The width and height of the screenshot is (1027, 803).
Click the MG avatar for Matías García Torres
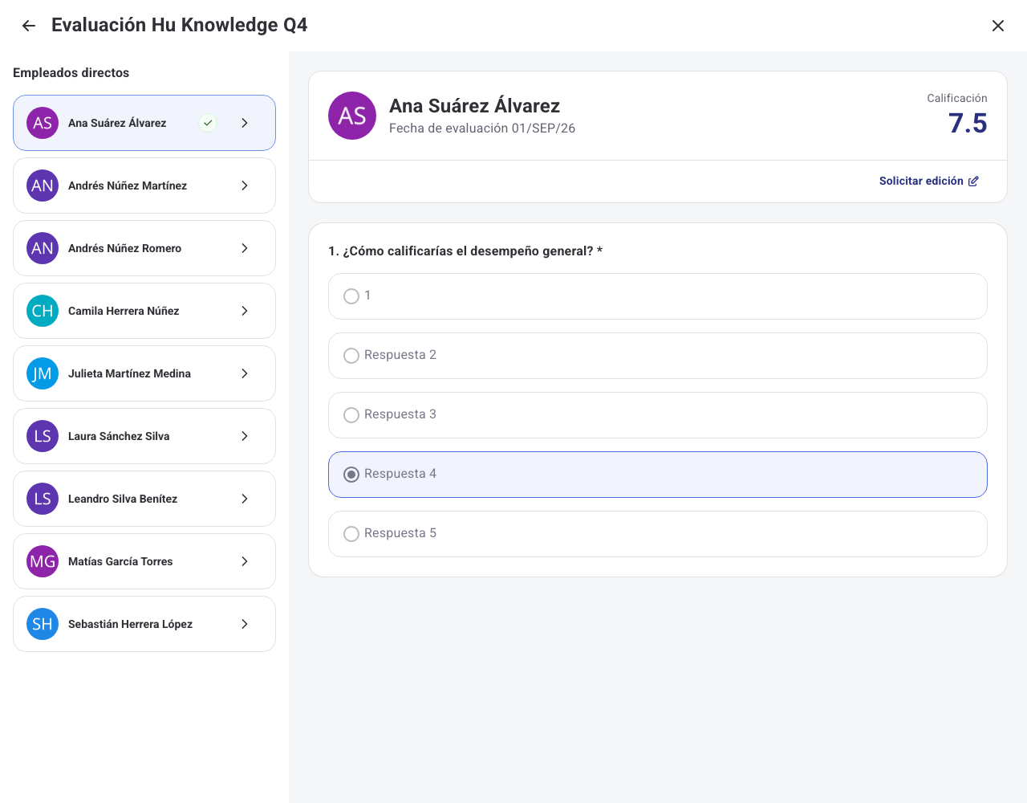pos(43,561)
